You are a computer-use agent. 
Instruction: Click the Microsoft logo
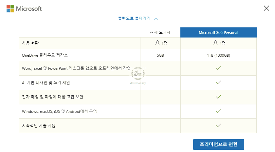click(24, 8)
